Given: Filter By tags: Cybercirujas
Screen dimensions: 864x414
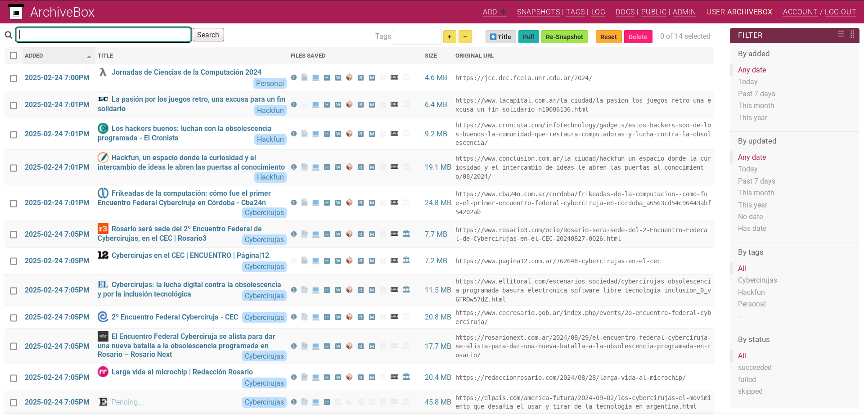Looking at the screenshot, I should (x=757, y=280).
